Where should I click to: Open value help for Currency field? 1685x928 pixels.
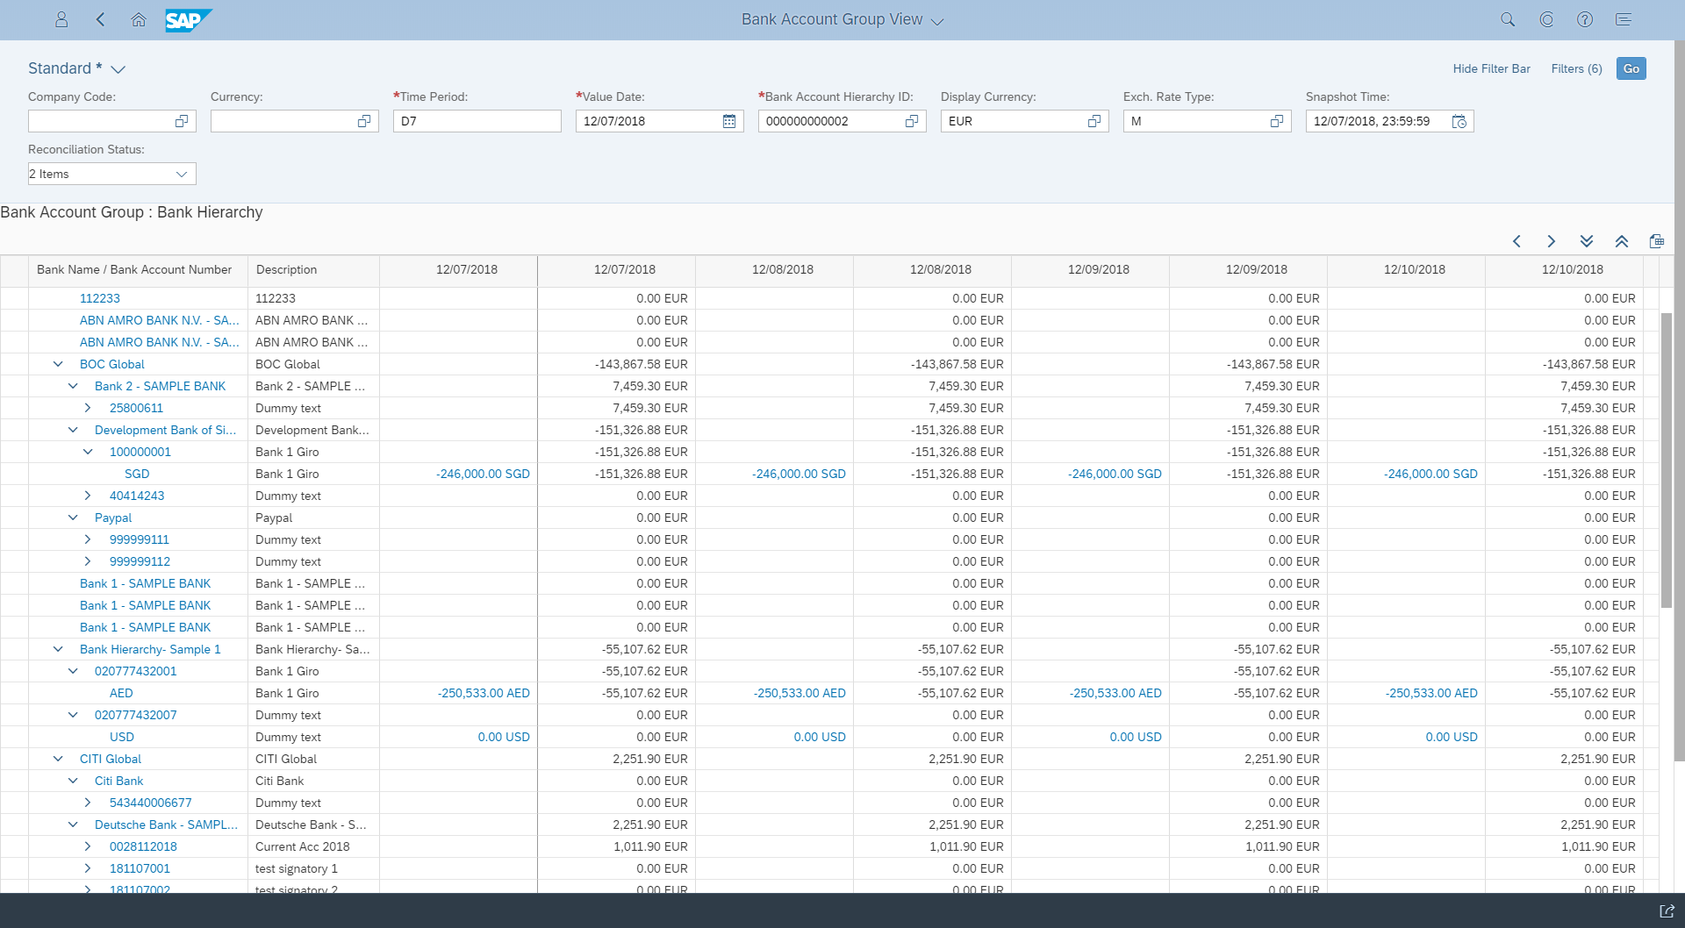pos(364,121)
